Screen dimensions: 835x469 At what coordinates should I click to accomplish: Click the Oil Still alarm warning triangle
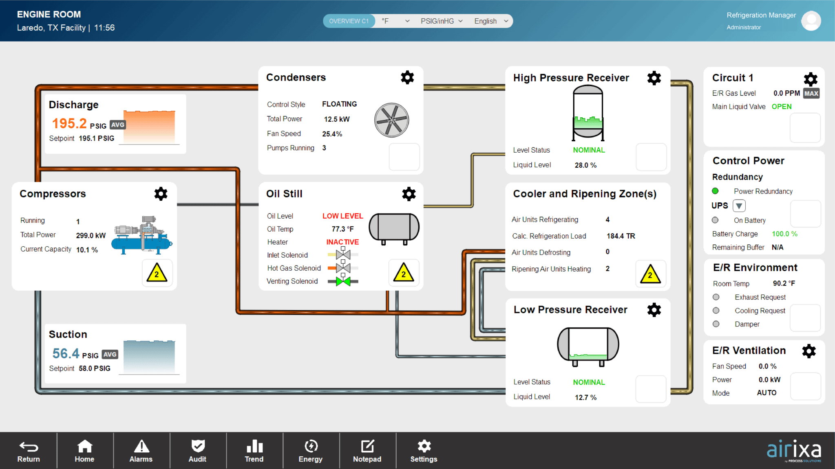pyautogui.click(x=403, y=273)
